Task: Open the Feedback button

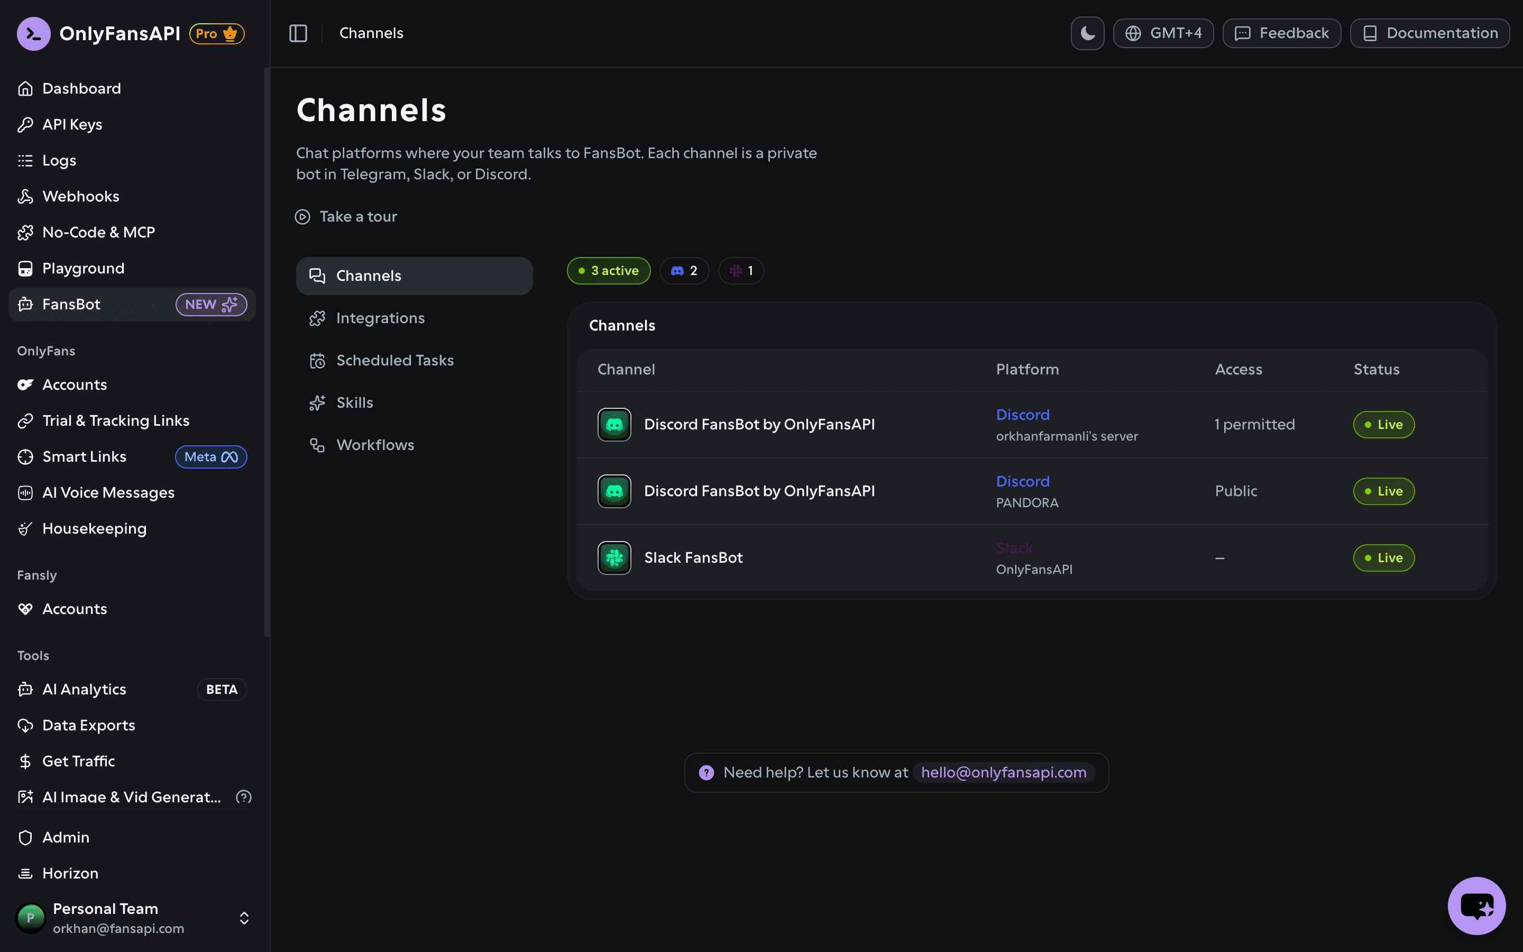Action: pos(1281,33)
